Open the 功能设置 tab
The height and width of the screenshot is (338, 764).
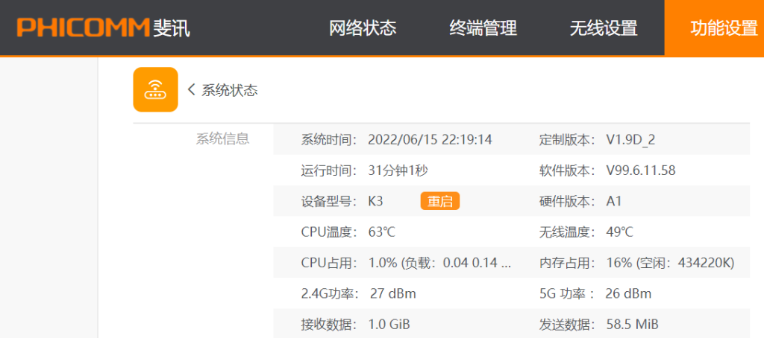coord(723,28)
